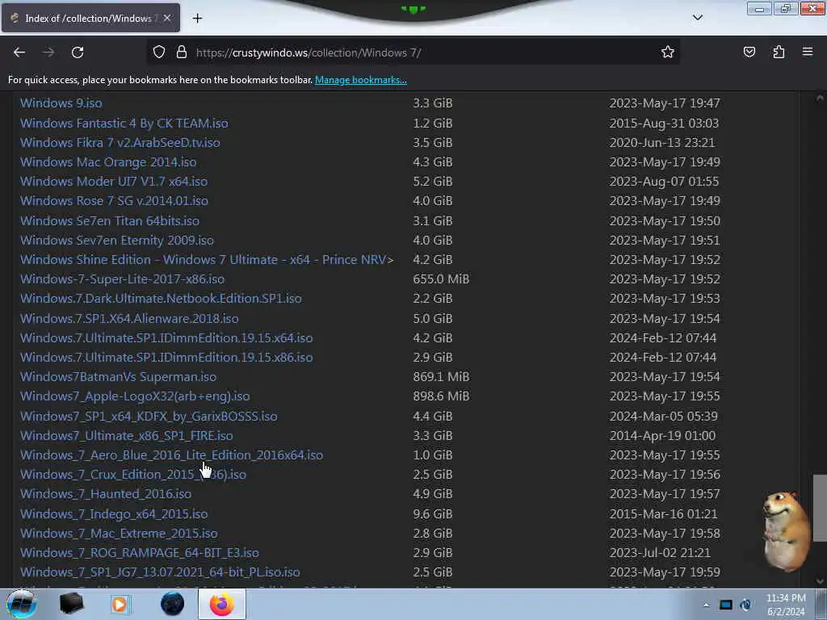Open the clock showing 11:34 PM
The image size is (827, 620).
point(786,605)
